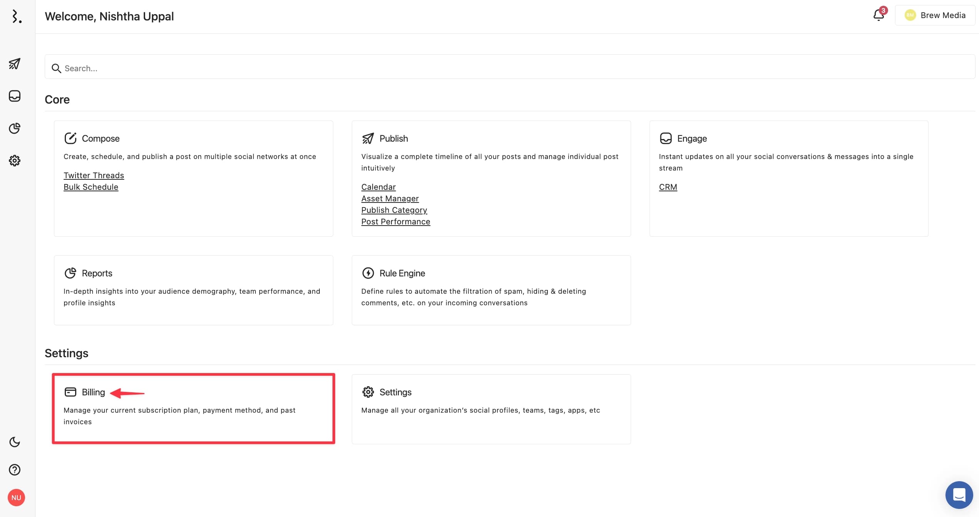The image size is (979, 517).
Task: Open the Bulk Schedule link
Action: point(91,186)
